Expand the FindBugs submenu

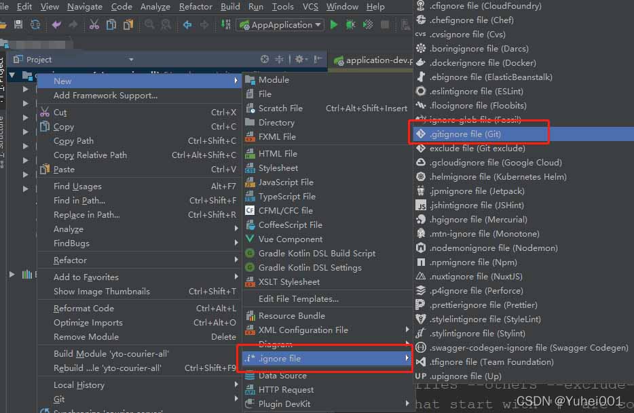[x=140, y=243]
